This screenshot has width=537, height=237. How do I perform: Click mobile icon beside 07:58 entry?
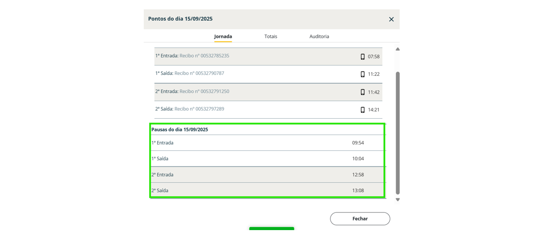[x=363, y=57]
